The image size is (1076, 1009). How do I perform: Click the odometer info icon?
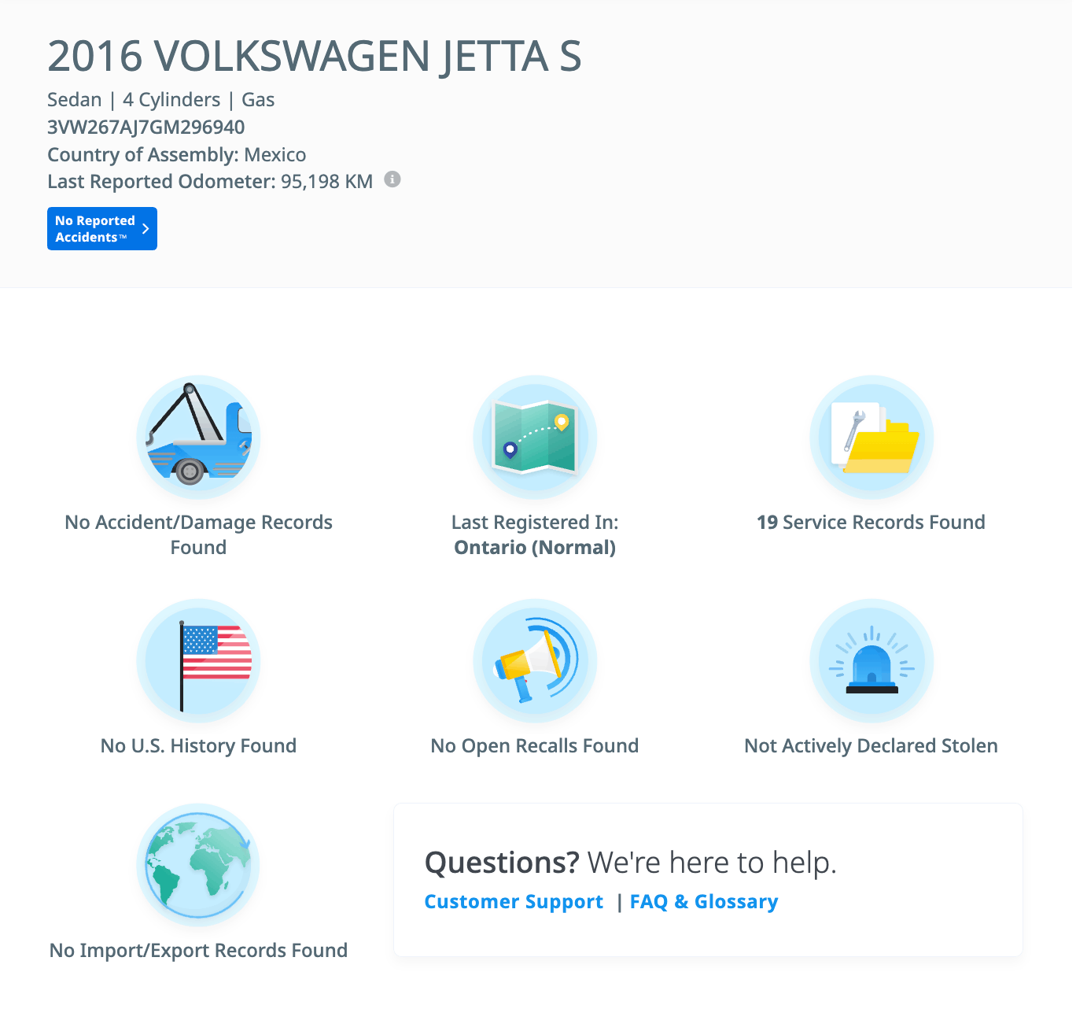click(x=392, y=179)
